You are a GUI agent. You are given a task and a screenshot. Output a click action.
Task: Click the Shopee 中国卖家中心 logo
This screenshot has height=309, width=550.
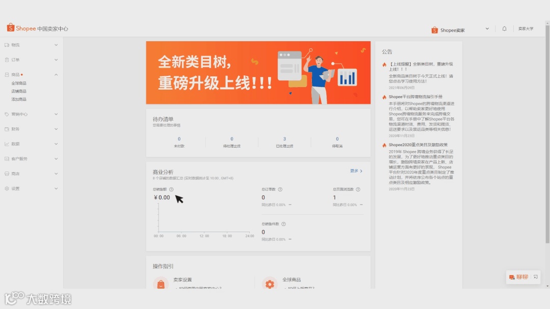coord(37,28)
